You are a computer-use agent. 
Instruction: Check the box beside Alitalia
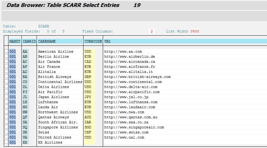click(6, 72)
